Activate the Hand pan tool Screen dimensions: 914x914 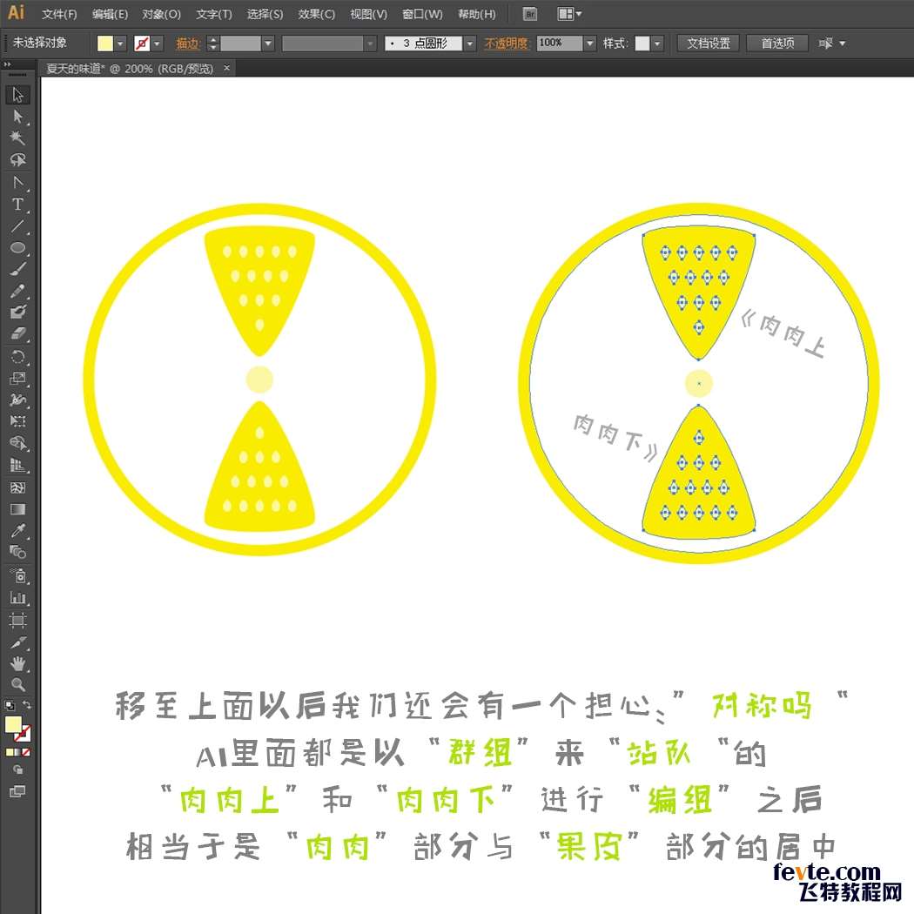click(x=17, y=663)
